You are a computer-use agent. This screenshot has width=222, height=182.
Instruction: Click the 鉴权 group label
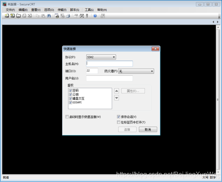71,85
